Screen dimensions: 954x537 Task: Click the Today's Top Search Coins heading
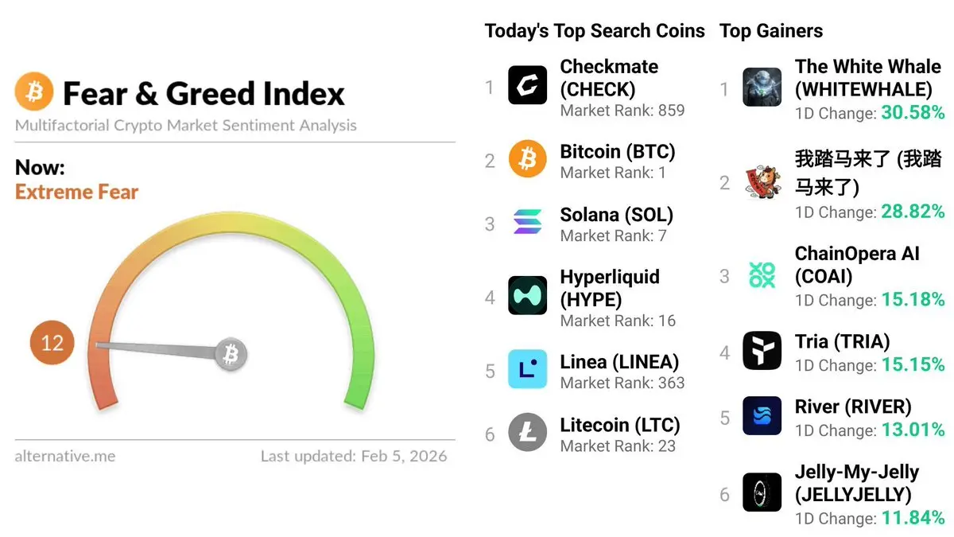[x=595, y=31]
